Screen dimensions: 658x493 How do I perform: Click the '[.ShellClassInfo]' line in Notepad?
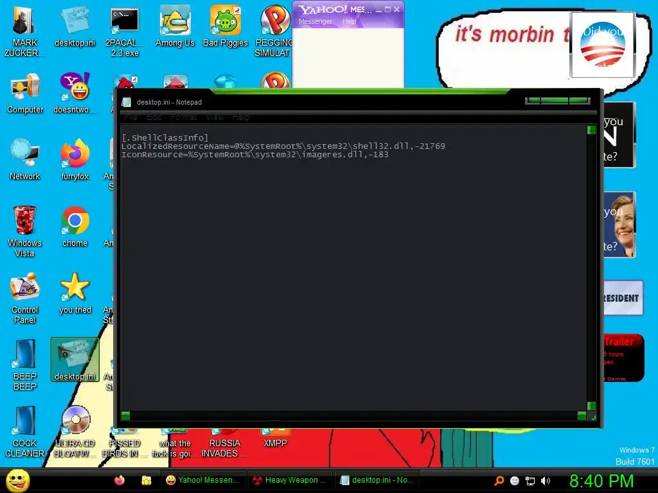click(x=165, y=137)
